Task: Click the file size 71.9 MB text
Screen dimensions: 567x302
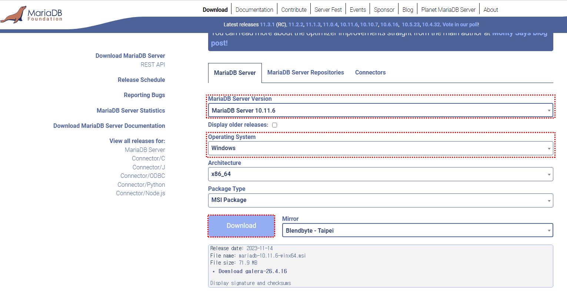Action: [x=248, y=263]
